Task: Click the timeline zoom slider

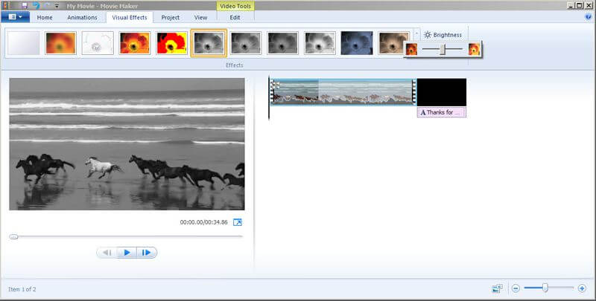Action: (545, 288)
